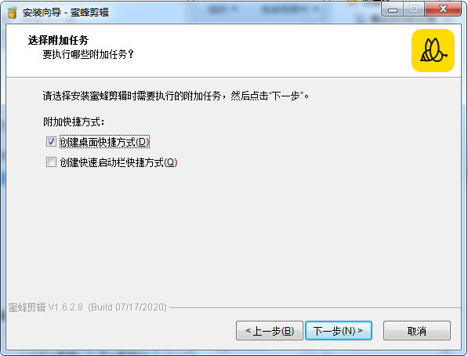The image size is (468, 356).
Task: Click the yellow bee logo
Action: pyautogui.click(x=433, y=50)
